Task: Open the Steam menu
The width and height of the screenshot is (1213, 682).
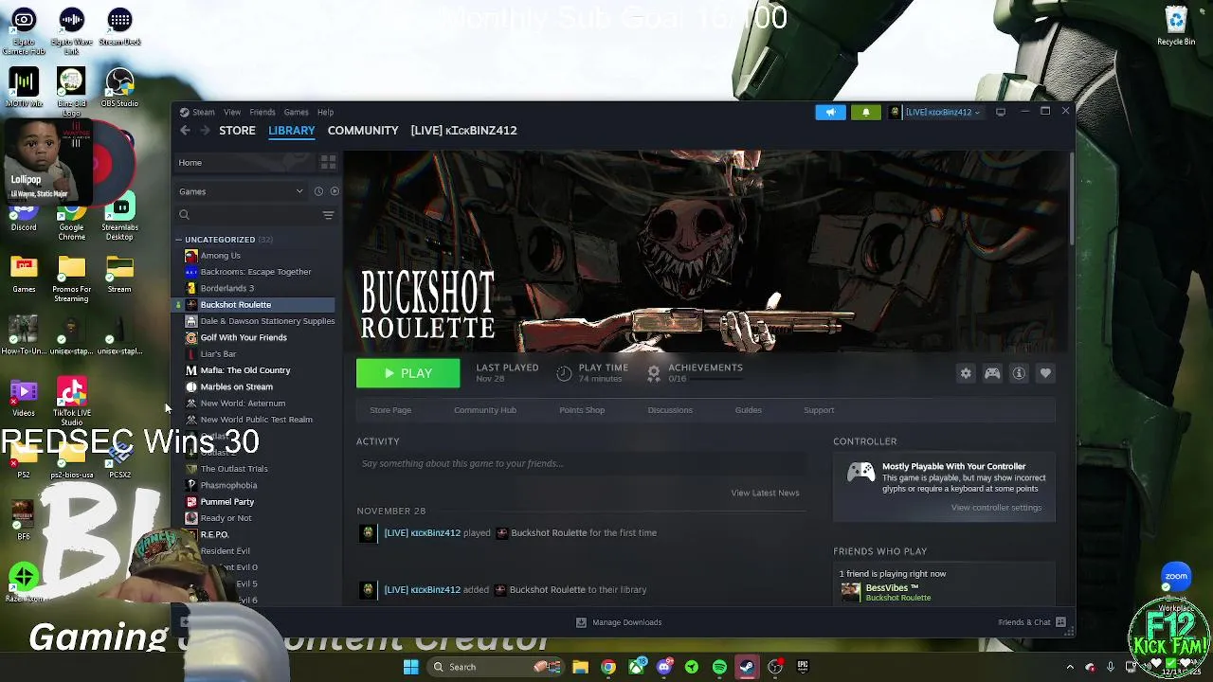Action: (x=204, y=112)
